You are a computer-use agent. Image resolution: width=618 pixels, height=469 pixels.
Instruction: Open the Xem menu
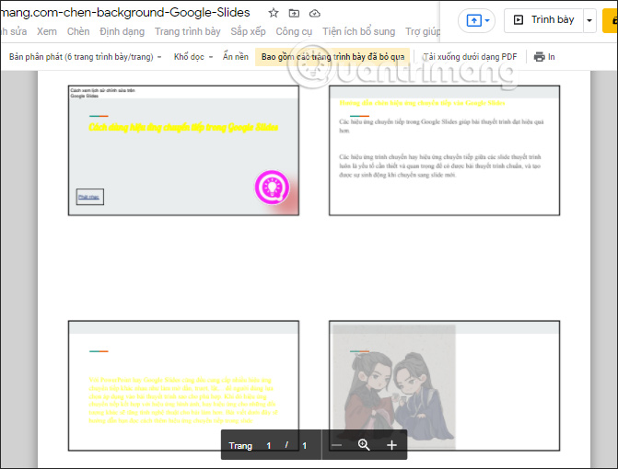click(x=47, y=31)
